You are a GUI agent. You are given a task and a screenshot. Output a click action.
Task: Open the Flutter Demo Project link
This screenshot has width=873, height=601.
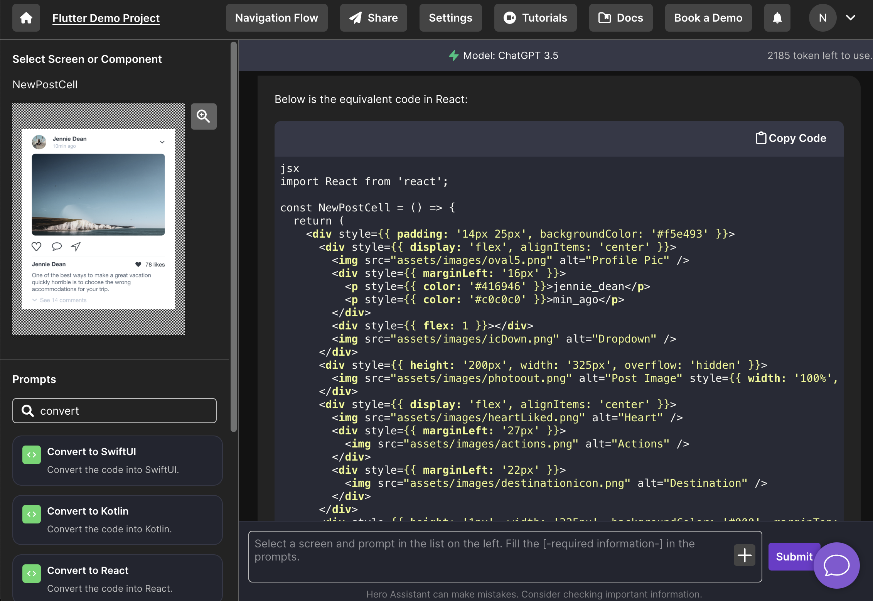tap(106, 18)
